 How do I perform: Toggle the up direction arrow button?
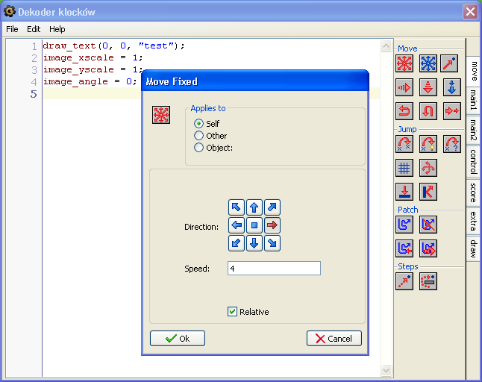pos(254,208)
